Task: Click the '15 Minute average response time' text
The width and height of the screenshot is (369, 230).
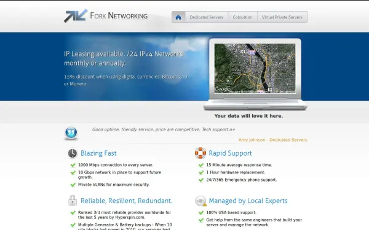Action: click(239, 165)
